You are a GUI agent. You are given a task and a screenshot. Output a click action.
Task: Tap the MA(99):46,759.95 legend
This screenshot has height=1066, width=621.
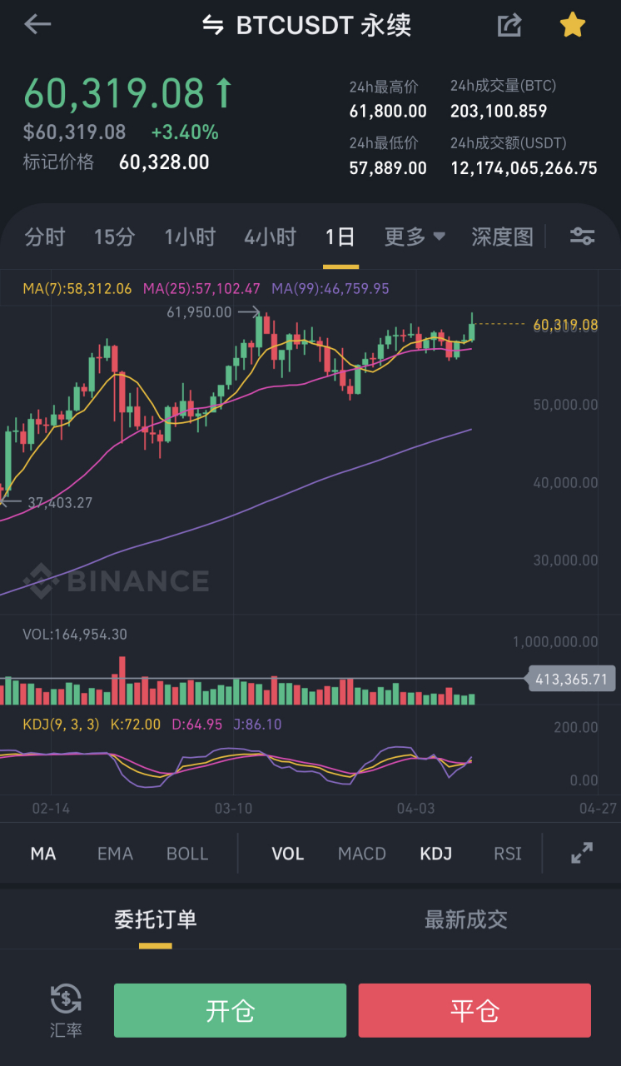point(330,289)
